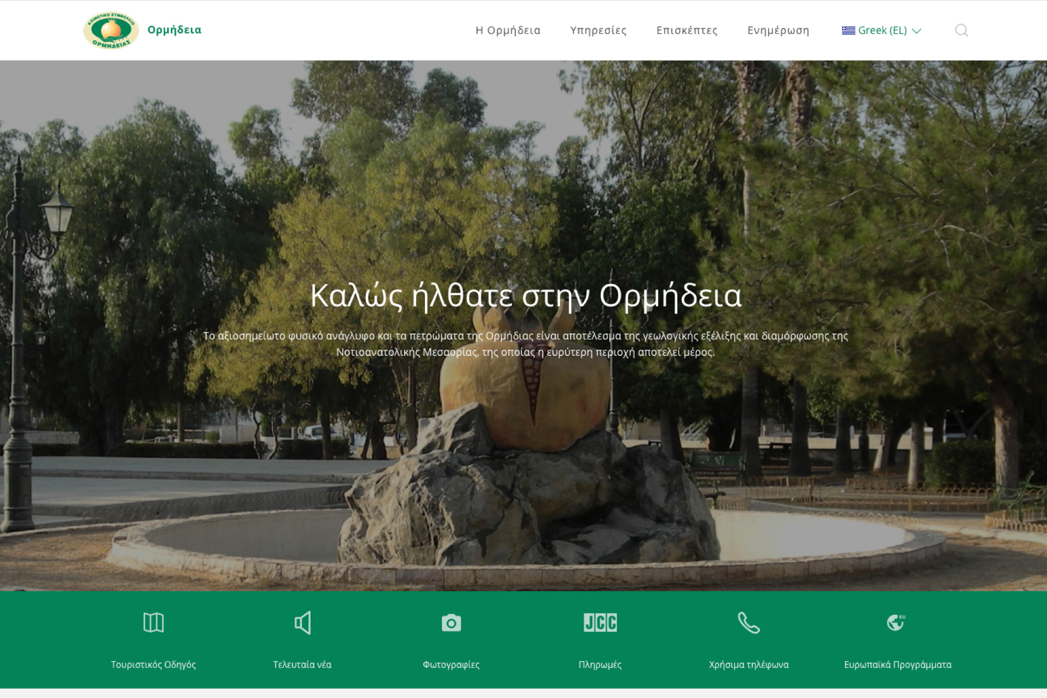The height and width of the screenshot is (698, 1047).
Task: Click the Ormideia community council logo
Action: pyautogui.click(x=111, y=30)
